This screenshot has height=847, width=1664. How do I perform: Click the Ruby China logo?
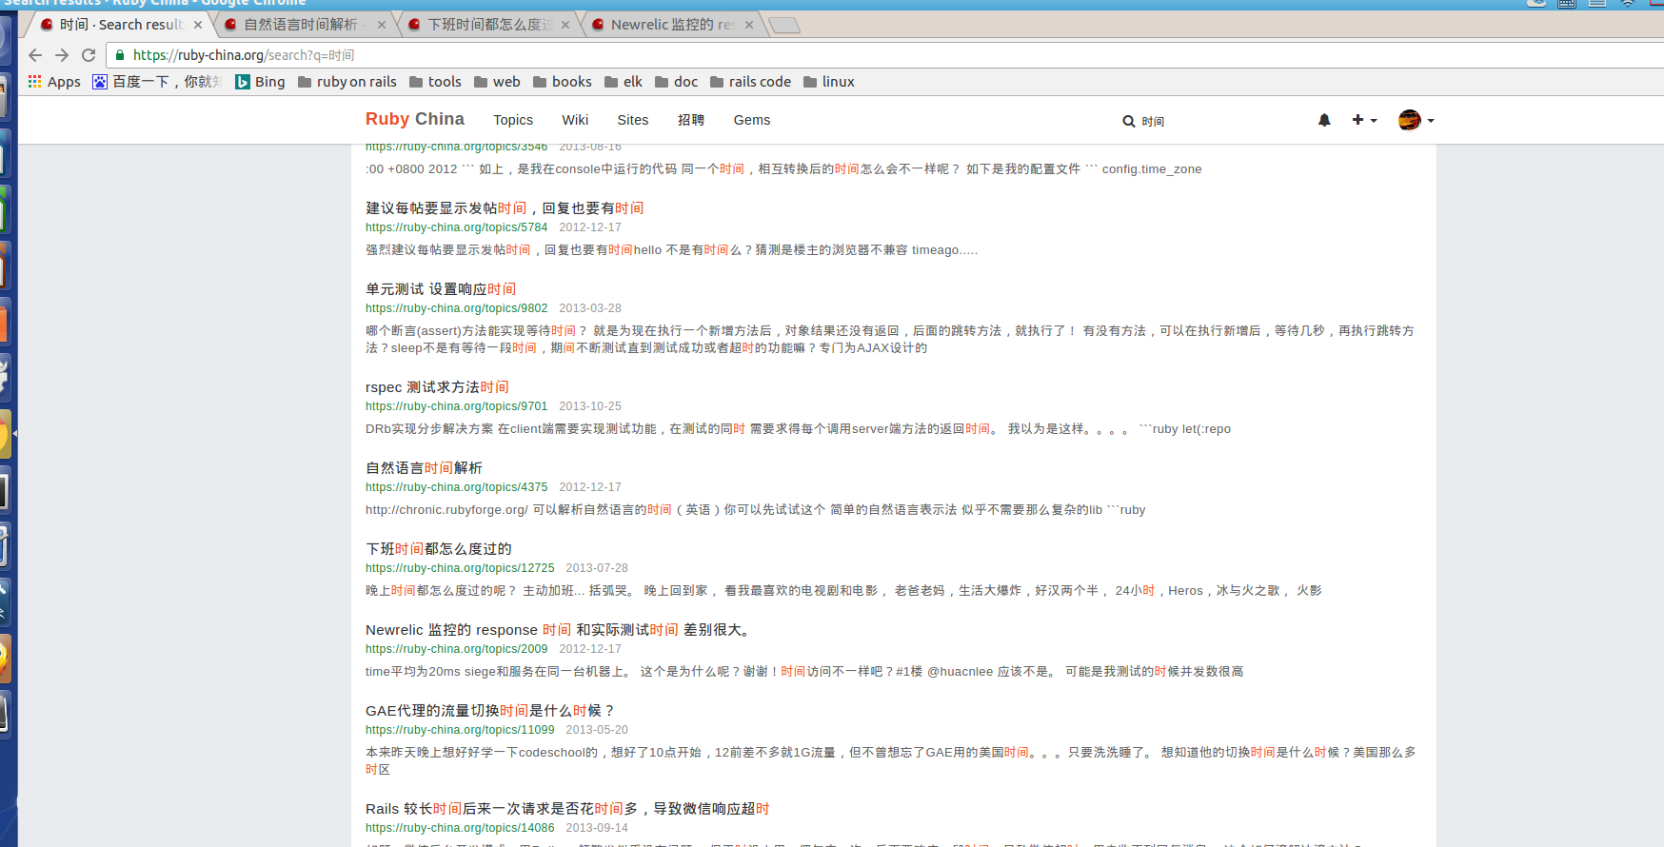[x=415, y=119]
